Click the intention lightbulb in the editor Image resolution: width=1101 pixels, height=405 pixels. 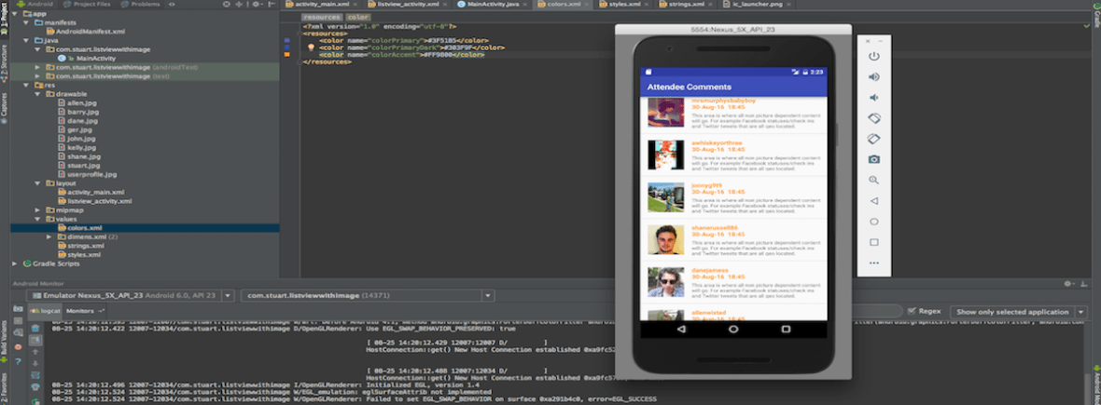coord(311,47)
